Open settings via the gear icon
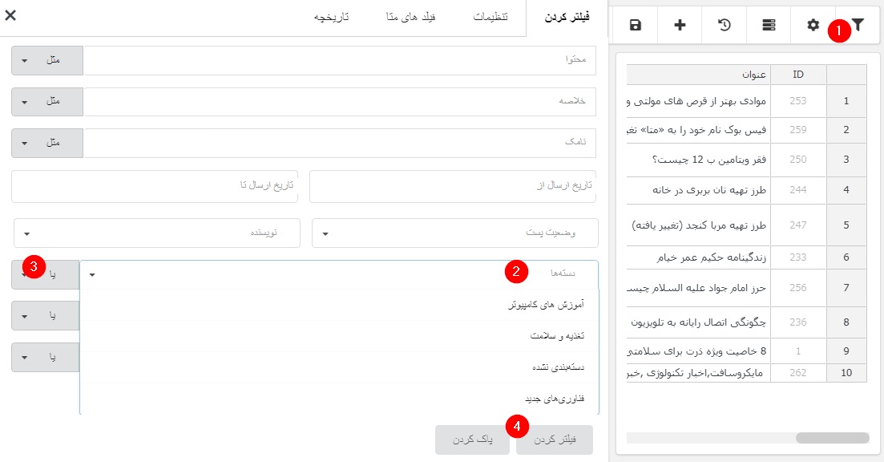The image size is (884, 462). 813,25
